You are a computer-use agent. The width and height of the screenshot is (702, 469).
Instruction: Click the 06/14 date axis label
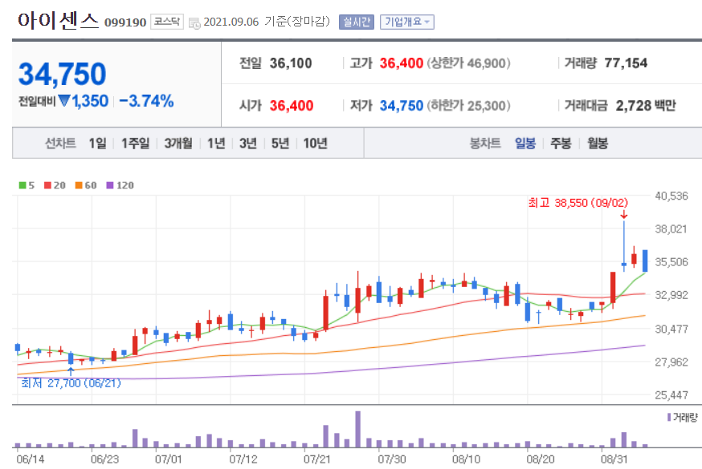click(x=30, y=459)
